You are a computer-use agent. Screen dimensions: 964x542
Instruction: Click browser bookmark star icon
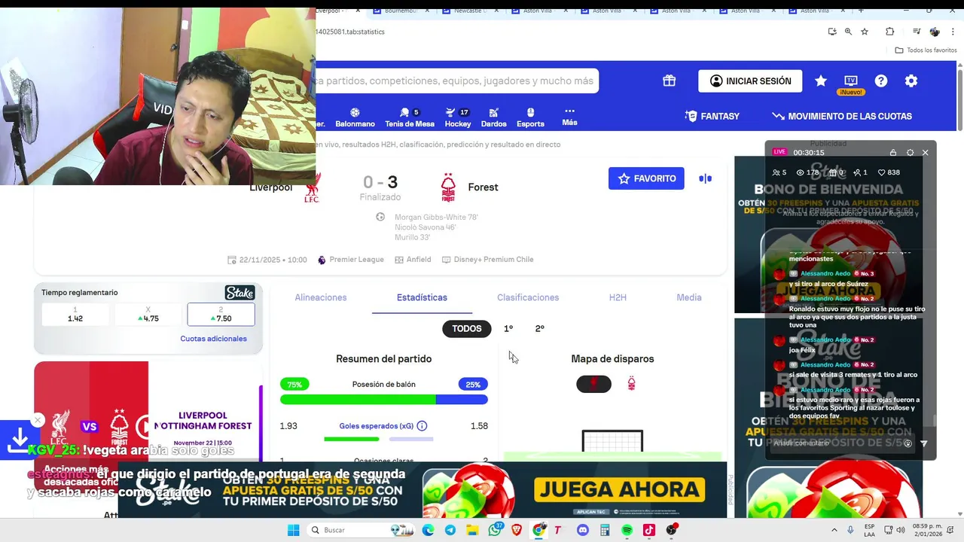coord(865,32)
